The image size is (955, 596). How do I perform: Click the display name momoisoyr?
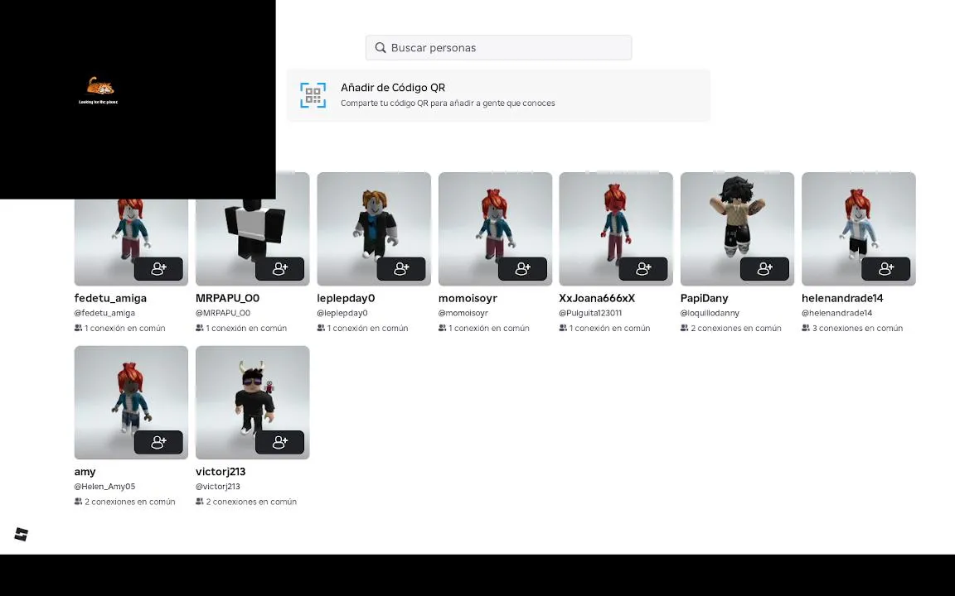[x=468, y=298]
